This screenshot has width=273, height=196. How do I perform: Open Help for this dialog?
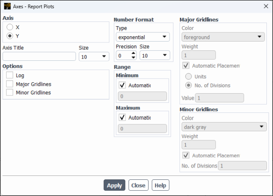(x=160, y=185)
